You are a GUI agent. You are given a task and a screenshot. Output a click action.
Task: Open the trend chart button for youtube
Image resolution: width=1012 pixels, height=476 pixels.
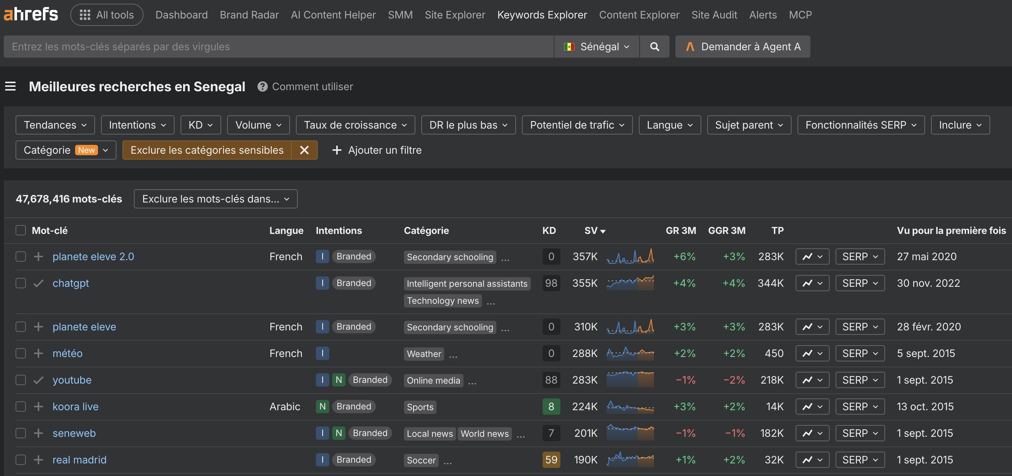812,380
